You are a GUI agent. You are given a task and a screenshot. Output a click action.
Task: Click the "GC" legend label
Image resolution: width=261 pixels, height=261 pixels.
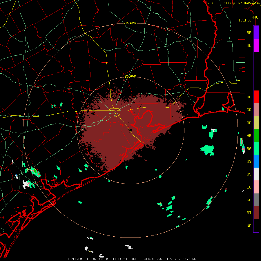249,200
